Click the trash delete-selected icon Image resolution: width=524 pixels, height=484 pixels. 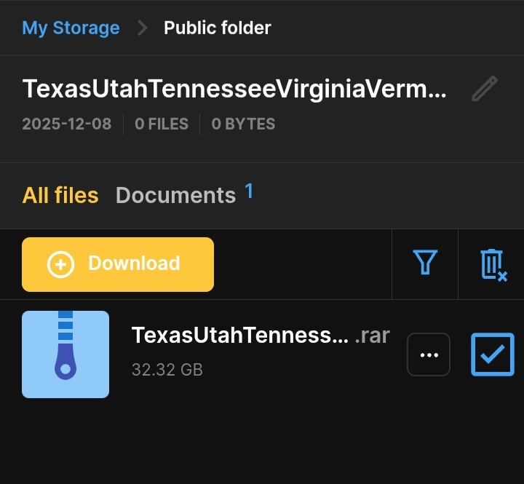tap(493, 264)
